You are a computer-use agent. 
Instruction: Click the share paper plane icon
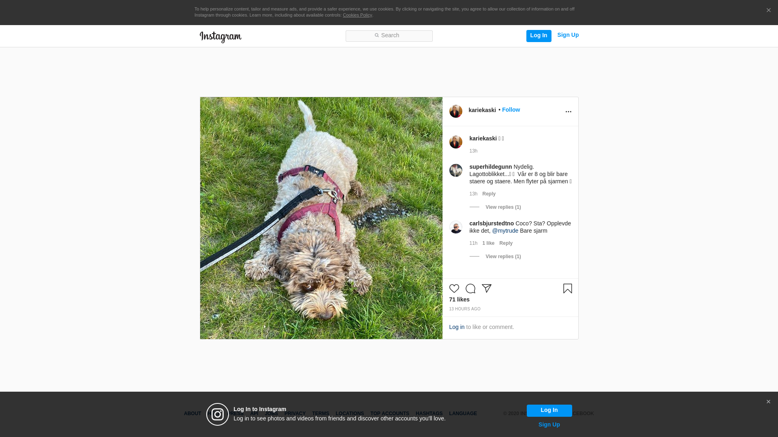[486, 289]
